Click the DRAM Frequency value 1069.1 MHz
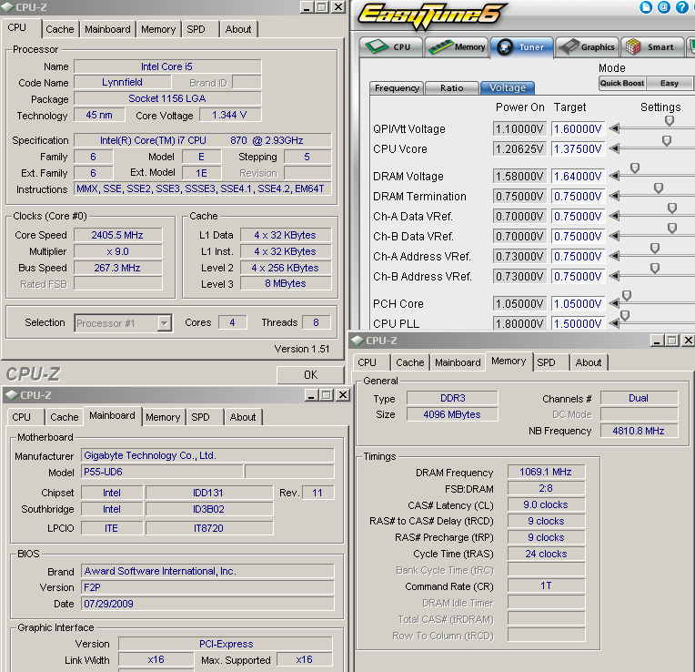The height and width of the screenshot is (672, 695). point(546,472)
